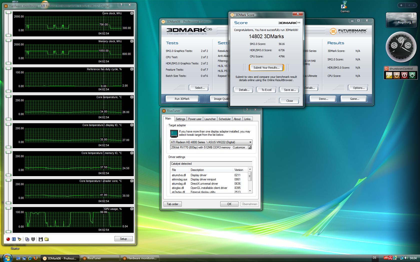Click Setup in Hardware monitoring
The height and width of the screenshot is (262, 420).
pos(123,239)
